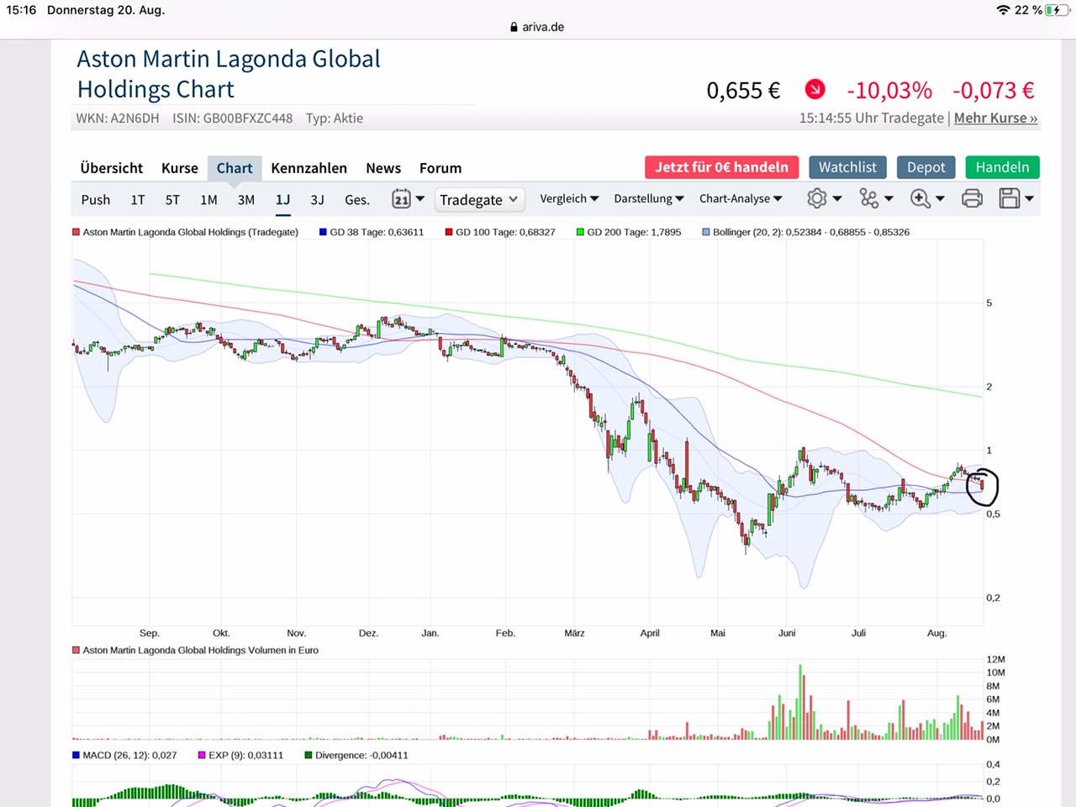Click the percentage change '-10,03%'
The image size is (1076, 807).
coord(889,90)
